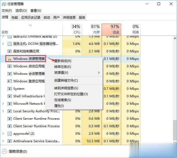Click the 简略信息 collapse arrow icon
Image resolution: width=177 pixels, height=158 pixels.
(x=4, y=152)
